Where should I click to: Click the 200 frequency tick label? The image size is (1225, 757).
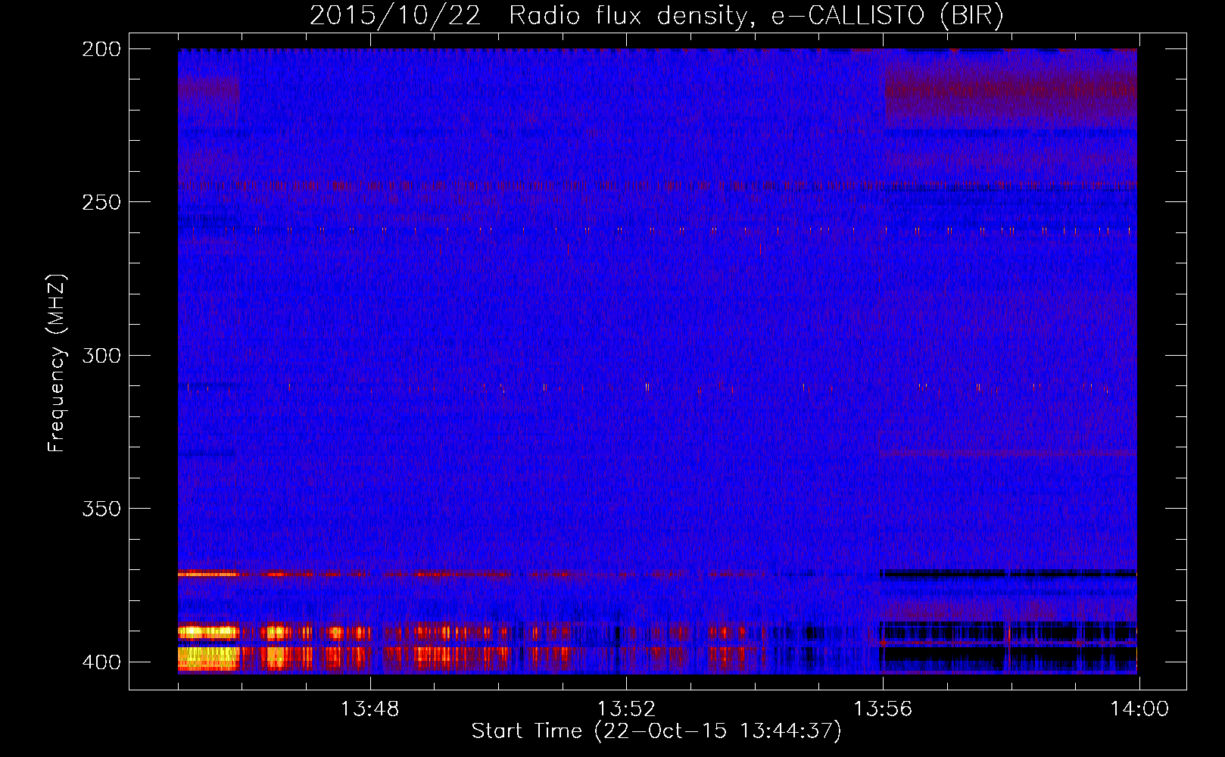tap(101, 49)
